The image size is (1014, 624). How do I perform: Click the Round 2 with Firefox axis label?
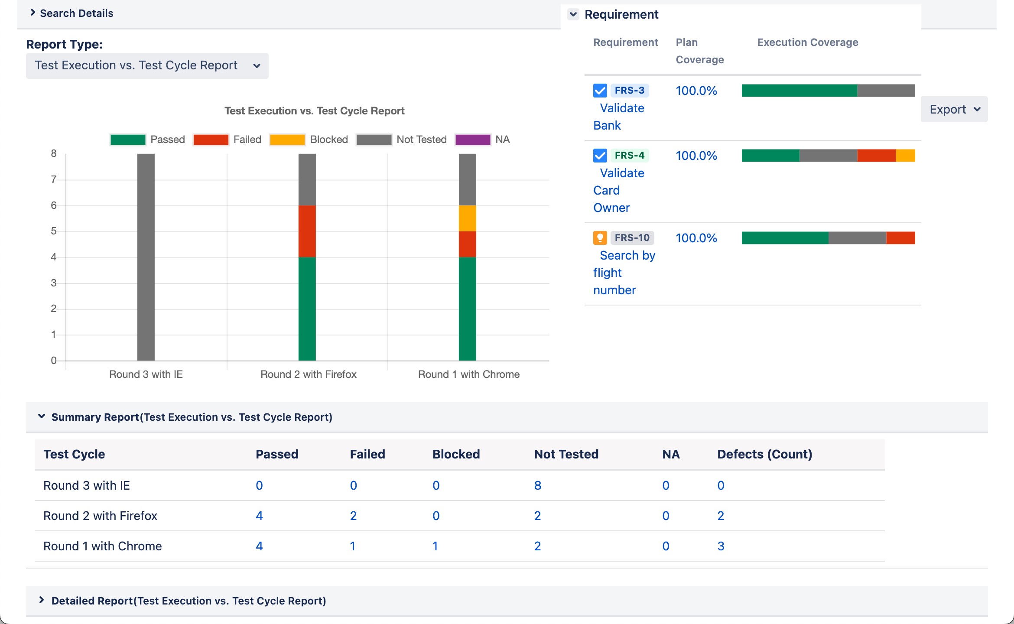(x=309, y=374)
